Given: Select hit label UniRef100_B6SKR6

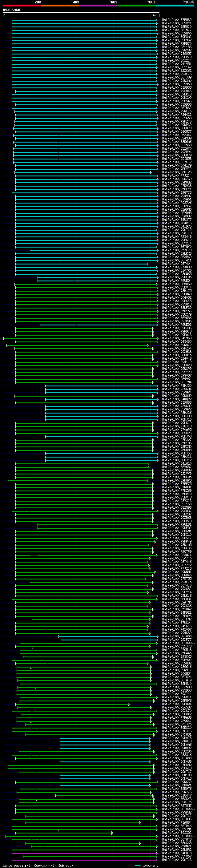Looking at the screenshot, I should (x=177, y=433).
